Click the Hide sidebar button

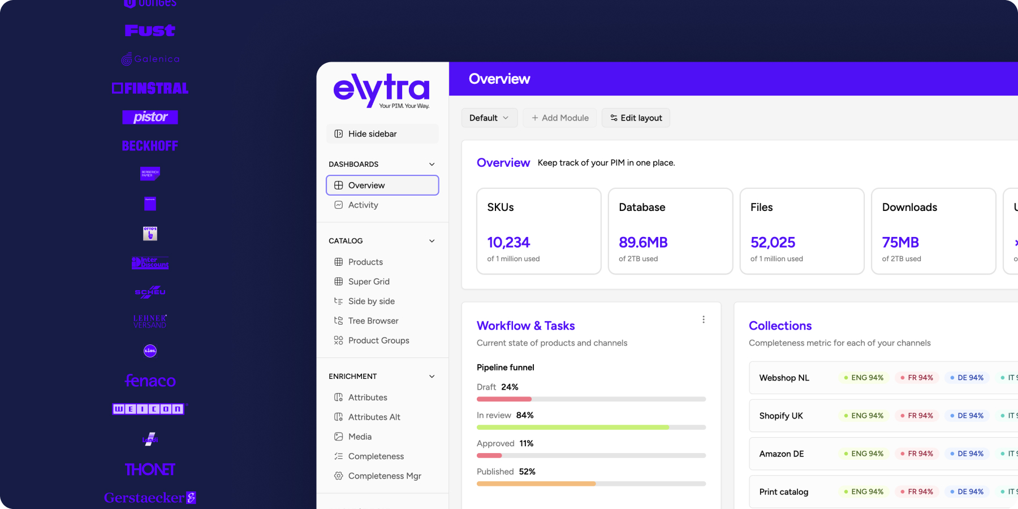point(382,134)
